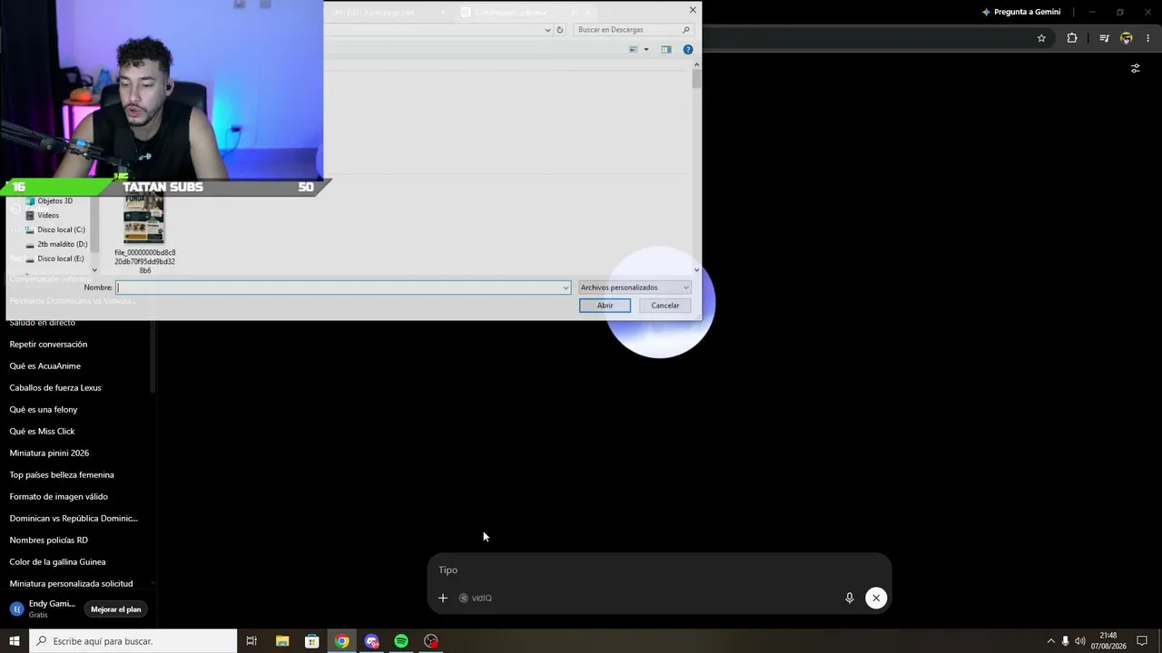Screen dimensions: 1162x653
Task: Open the view options dropdown arrow in file dialog
Action: point(646,50)
